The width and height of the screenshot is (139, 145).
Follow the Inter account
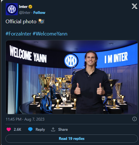pos(39,12)
